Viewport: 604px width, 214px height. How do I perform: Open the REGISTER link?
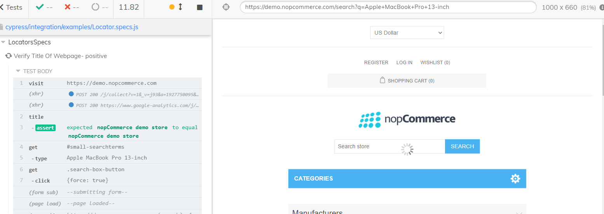376,63
